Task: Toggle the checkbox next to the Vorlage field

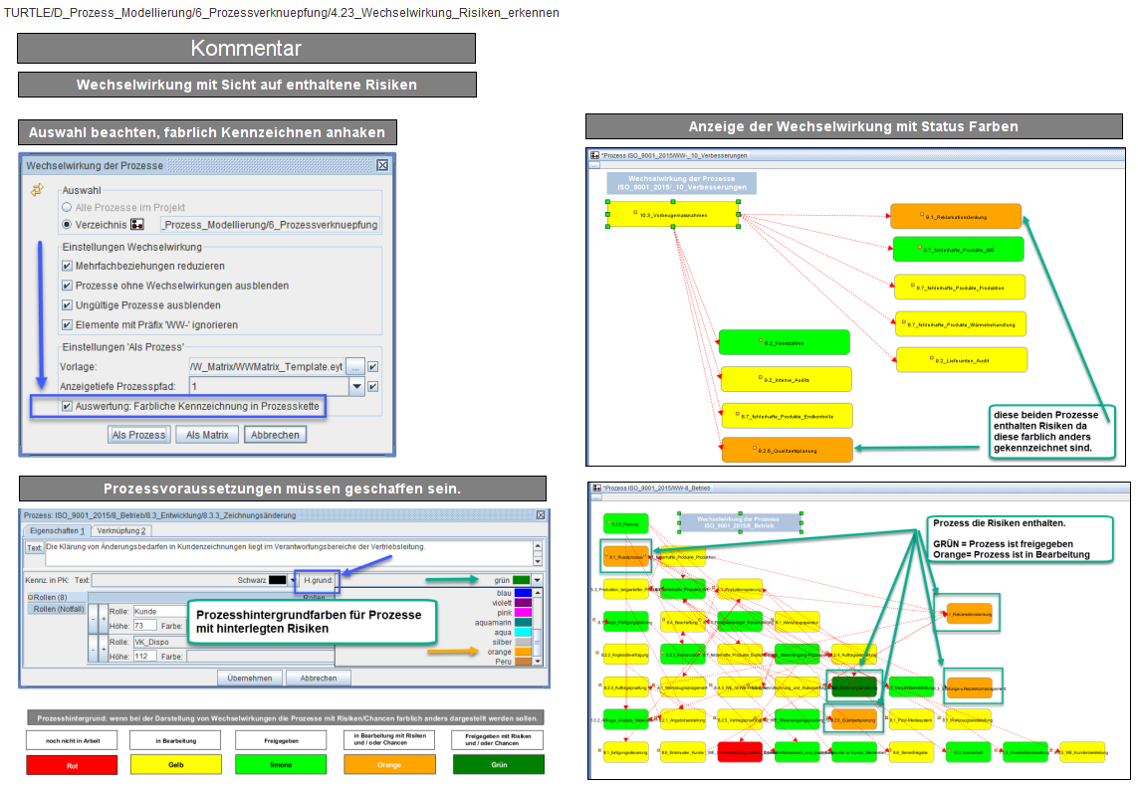Action: pyautogui.click(x=373, y=367)
